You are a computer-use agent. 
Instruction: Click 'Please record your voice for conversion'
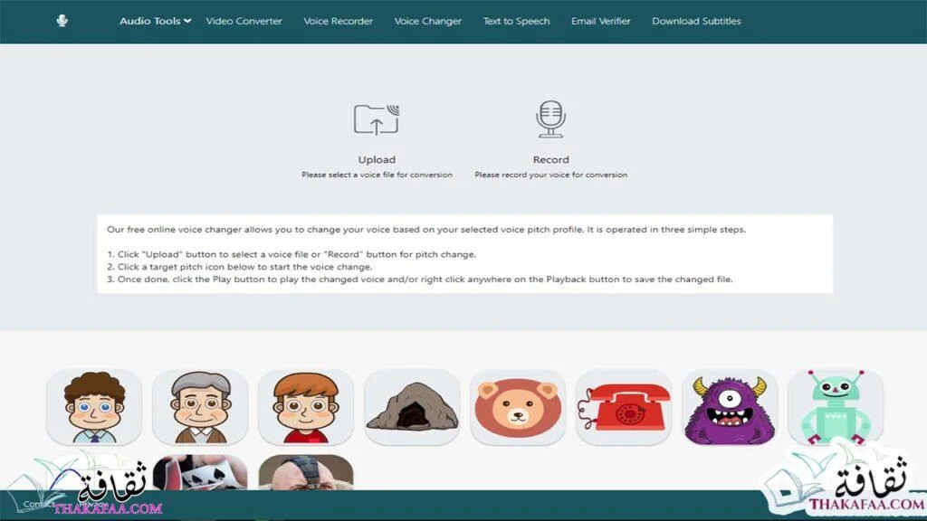click(x=551, y=175)
